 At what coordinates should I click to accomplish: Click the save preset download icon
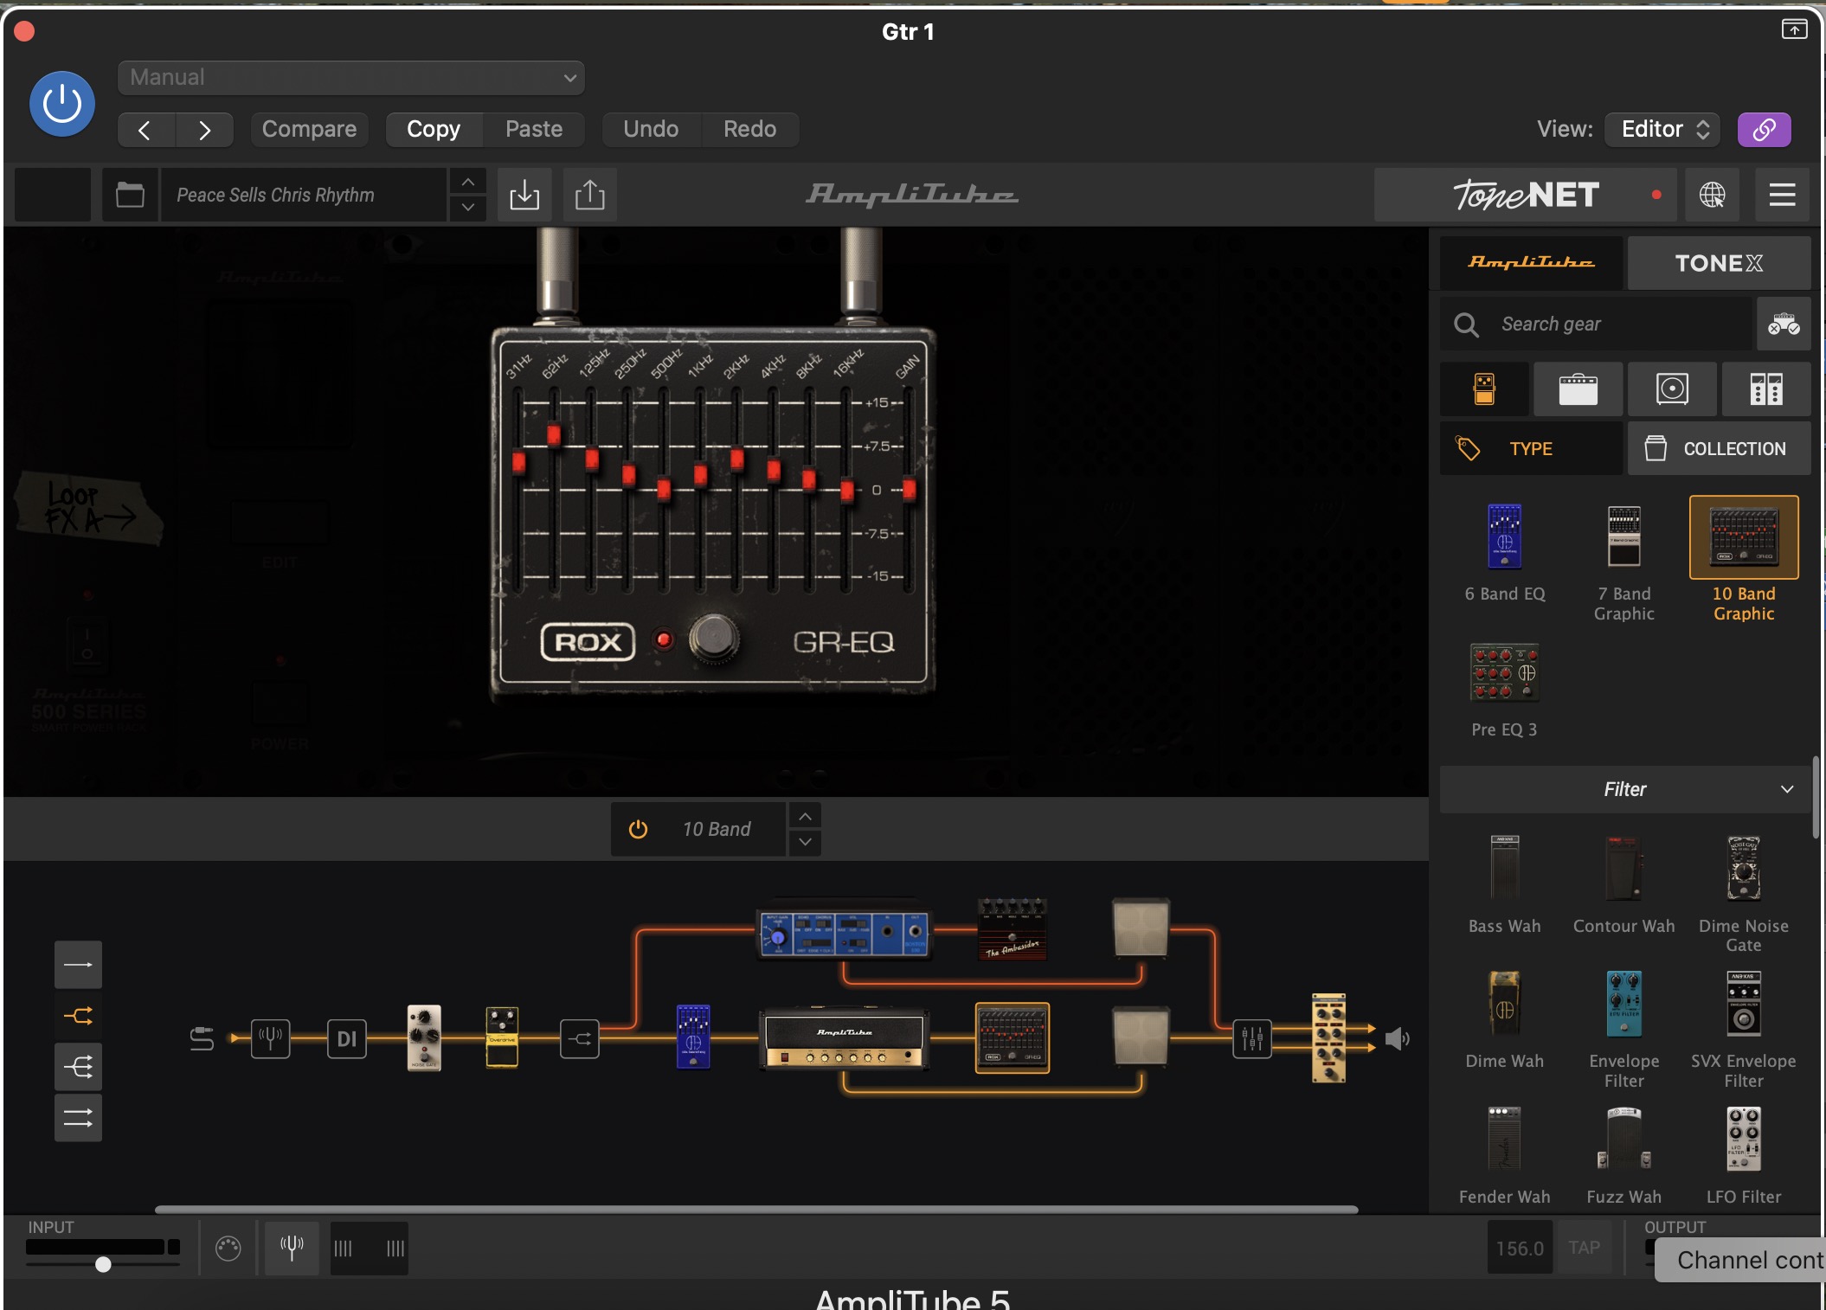point(524,195)
